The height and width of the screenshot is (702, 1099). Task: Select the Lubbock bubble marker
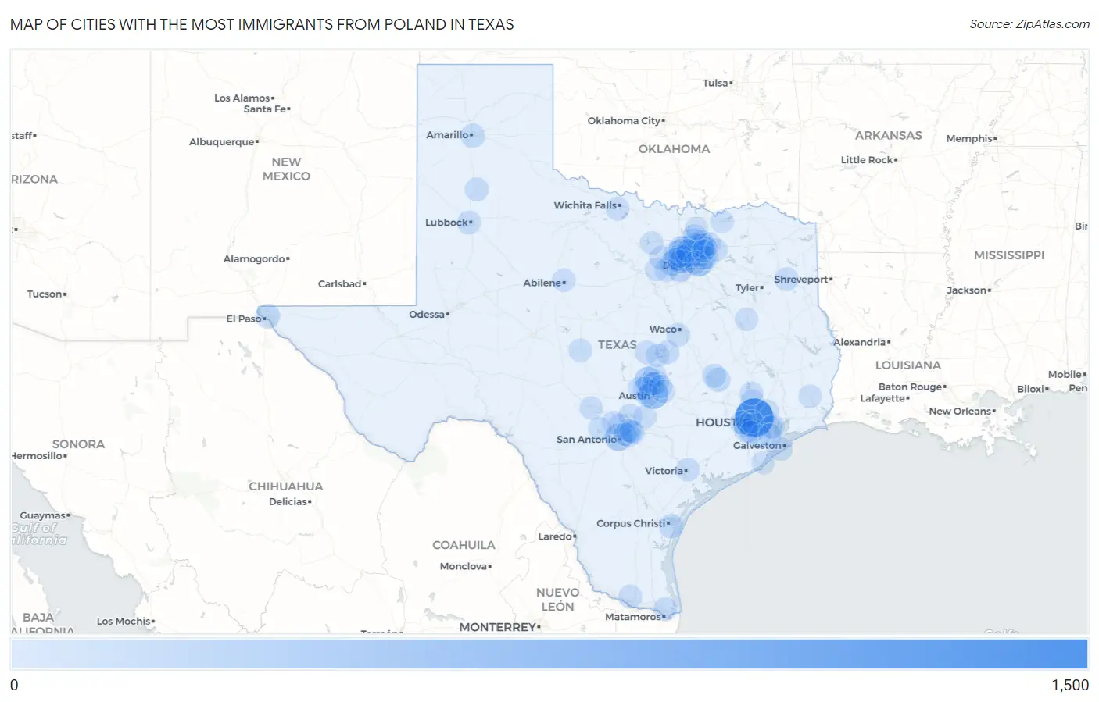pyautogui.click(x=468, y=223)
